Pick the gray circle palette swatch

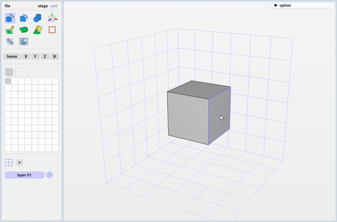(8, 81)
